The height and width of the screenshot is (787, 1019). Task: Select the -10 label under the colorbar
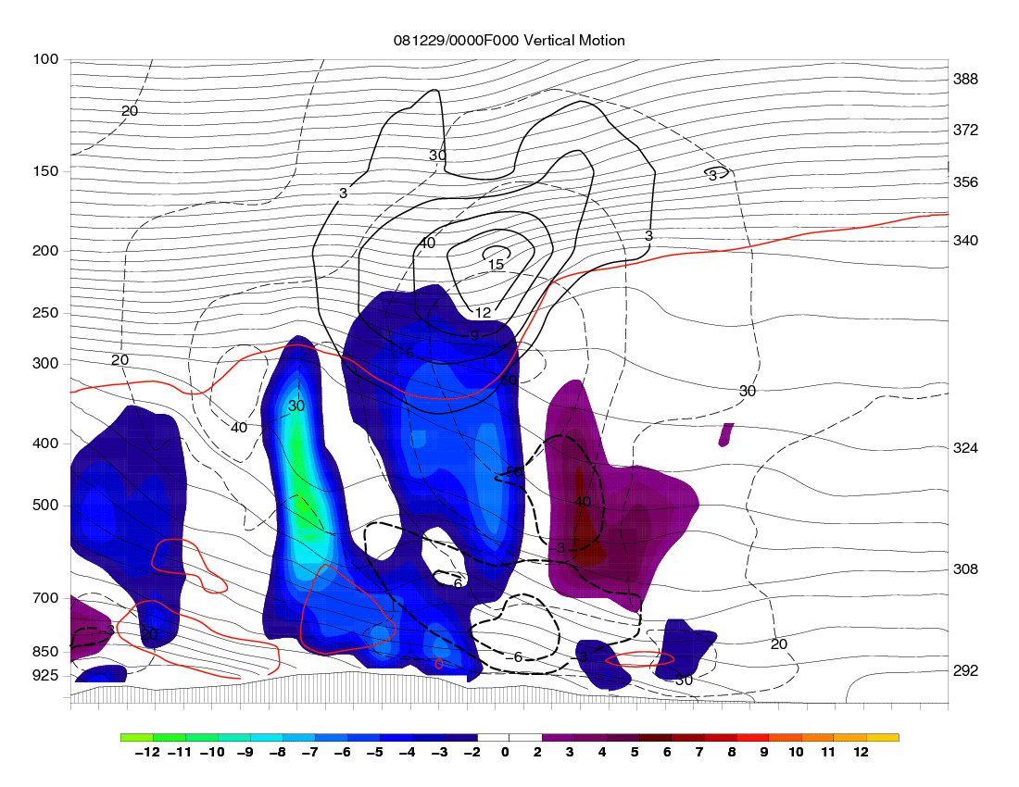212,752
